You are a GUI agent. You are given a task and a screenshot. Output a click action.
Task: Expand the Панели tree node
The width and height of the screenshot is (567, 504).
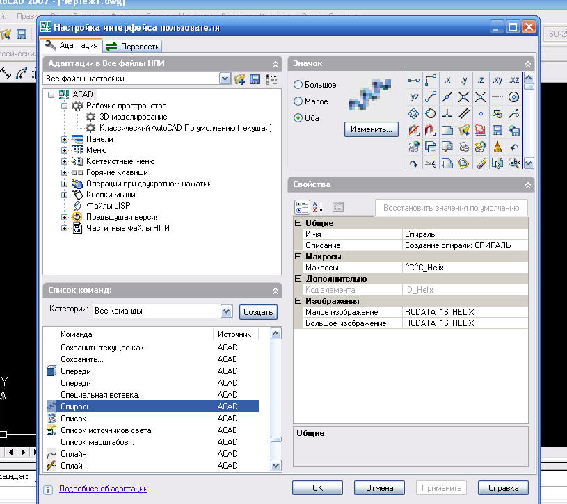64,139
